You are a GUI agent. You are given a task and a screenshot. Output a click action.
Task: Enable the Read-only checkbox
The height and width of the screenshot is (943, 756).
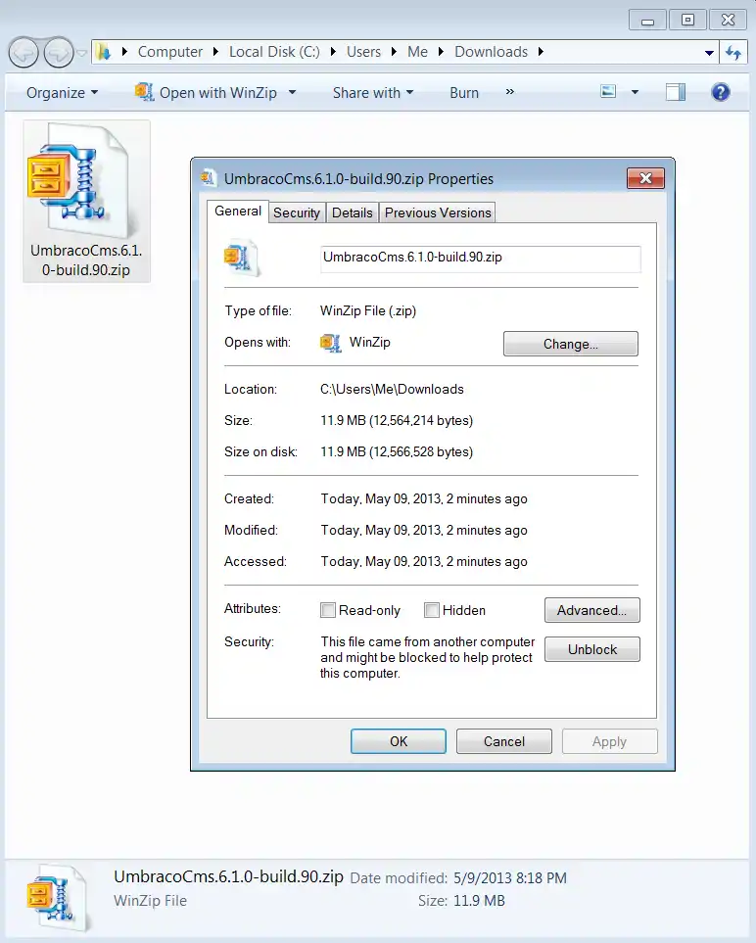pyautogui.click(x=328, y=610)
